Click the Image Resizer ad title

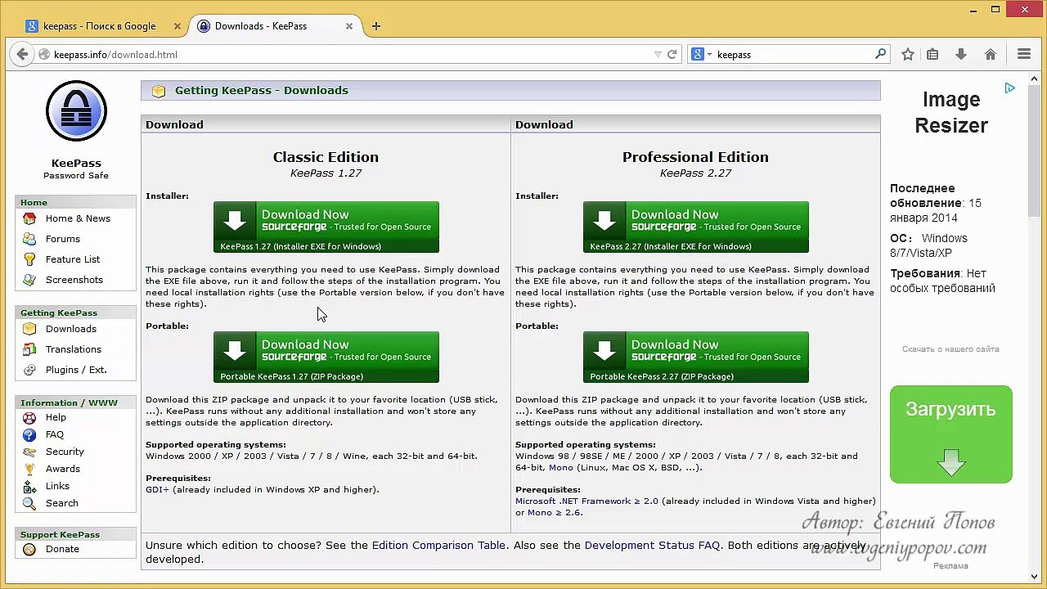pos(951,112)
